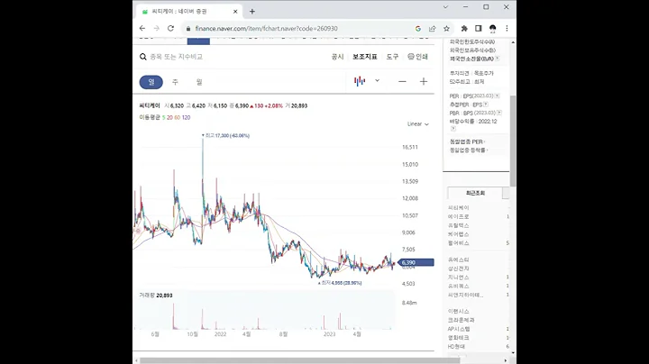Screen dimensions: 649x364
Task: Open the 공시 menu
Action: pyautogui.click(x=337, y=57)
